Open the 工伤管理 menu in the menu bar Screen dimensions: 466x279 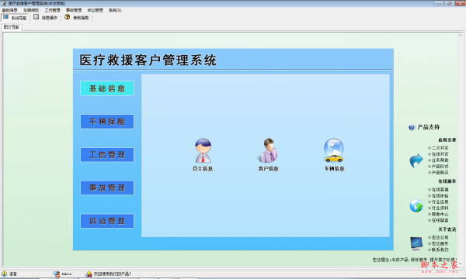pos(52,10)
